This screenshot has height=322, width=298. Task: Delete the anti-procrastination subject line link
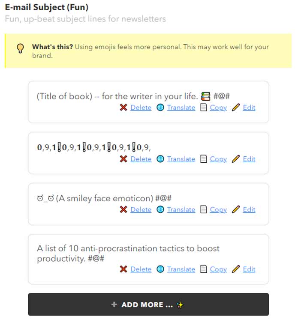tap(141, 269)
